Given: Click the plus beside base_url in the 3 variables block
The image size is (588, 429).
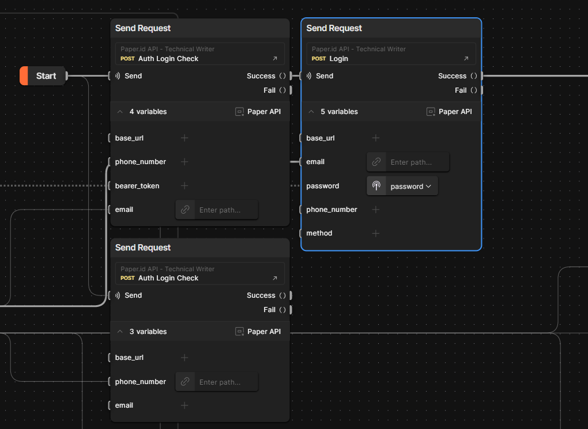Looking at the screenshot, I should [184, 358].
